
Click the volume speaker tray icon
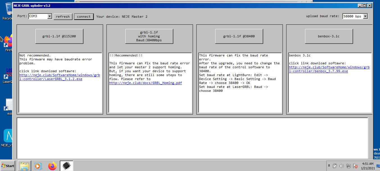tap(342, 166)
